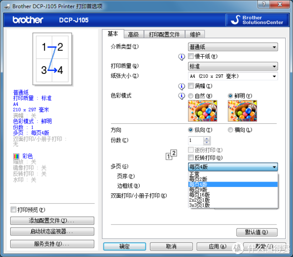Click the 服务支持 button
This screenshot has width=293, height=257.
coord(52,244)
